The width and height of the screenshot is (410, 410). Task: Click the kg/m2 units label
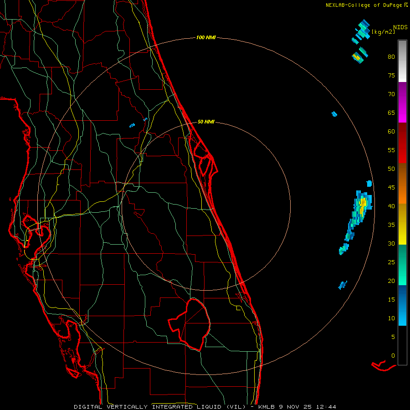click(x=383, y=32)
